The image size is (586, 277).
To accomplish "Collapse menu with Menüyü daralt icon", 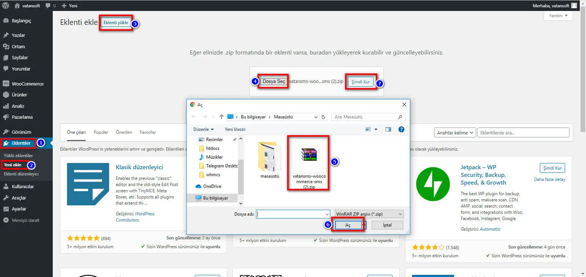I will [x=6, y=220].
